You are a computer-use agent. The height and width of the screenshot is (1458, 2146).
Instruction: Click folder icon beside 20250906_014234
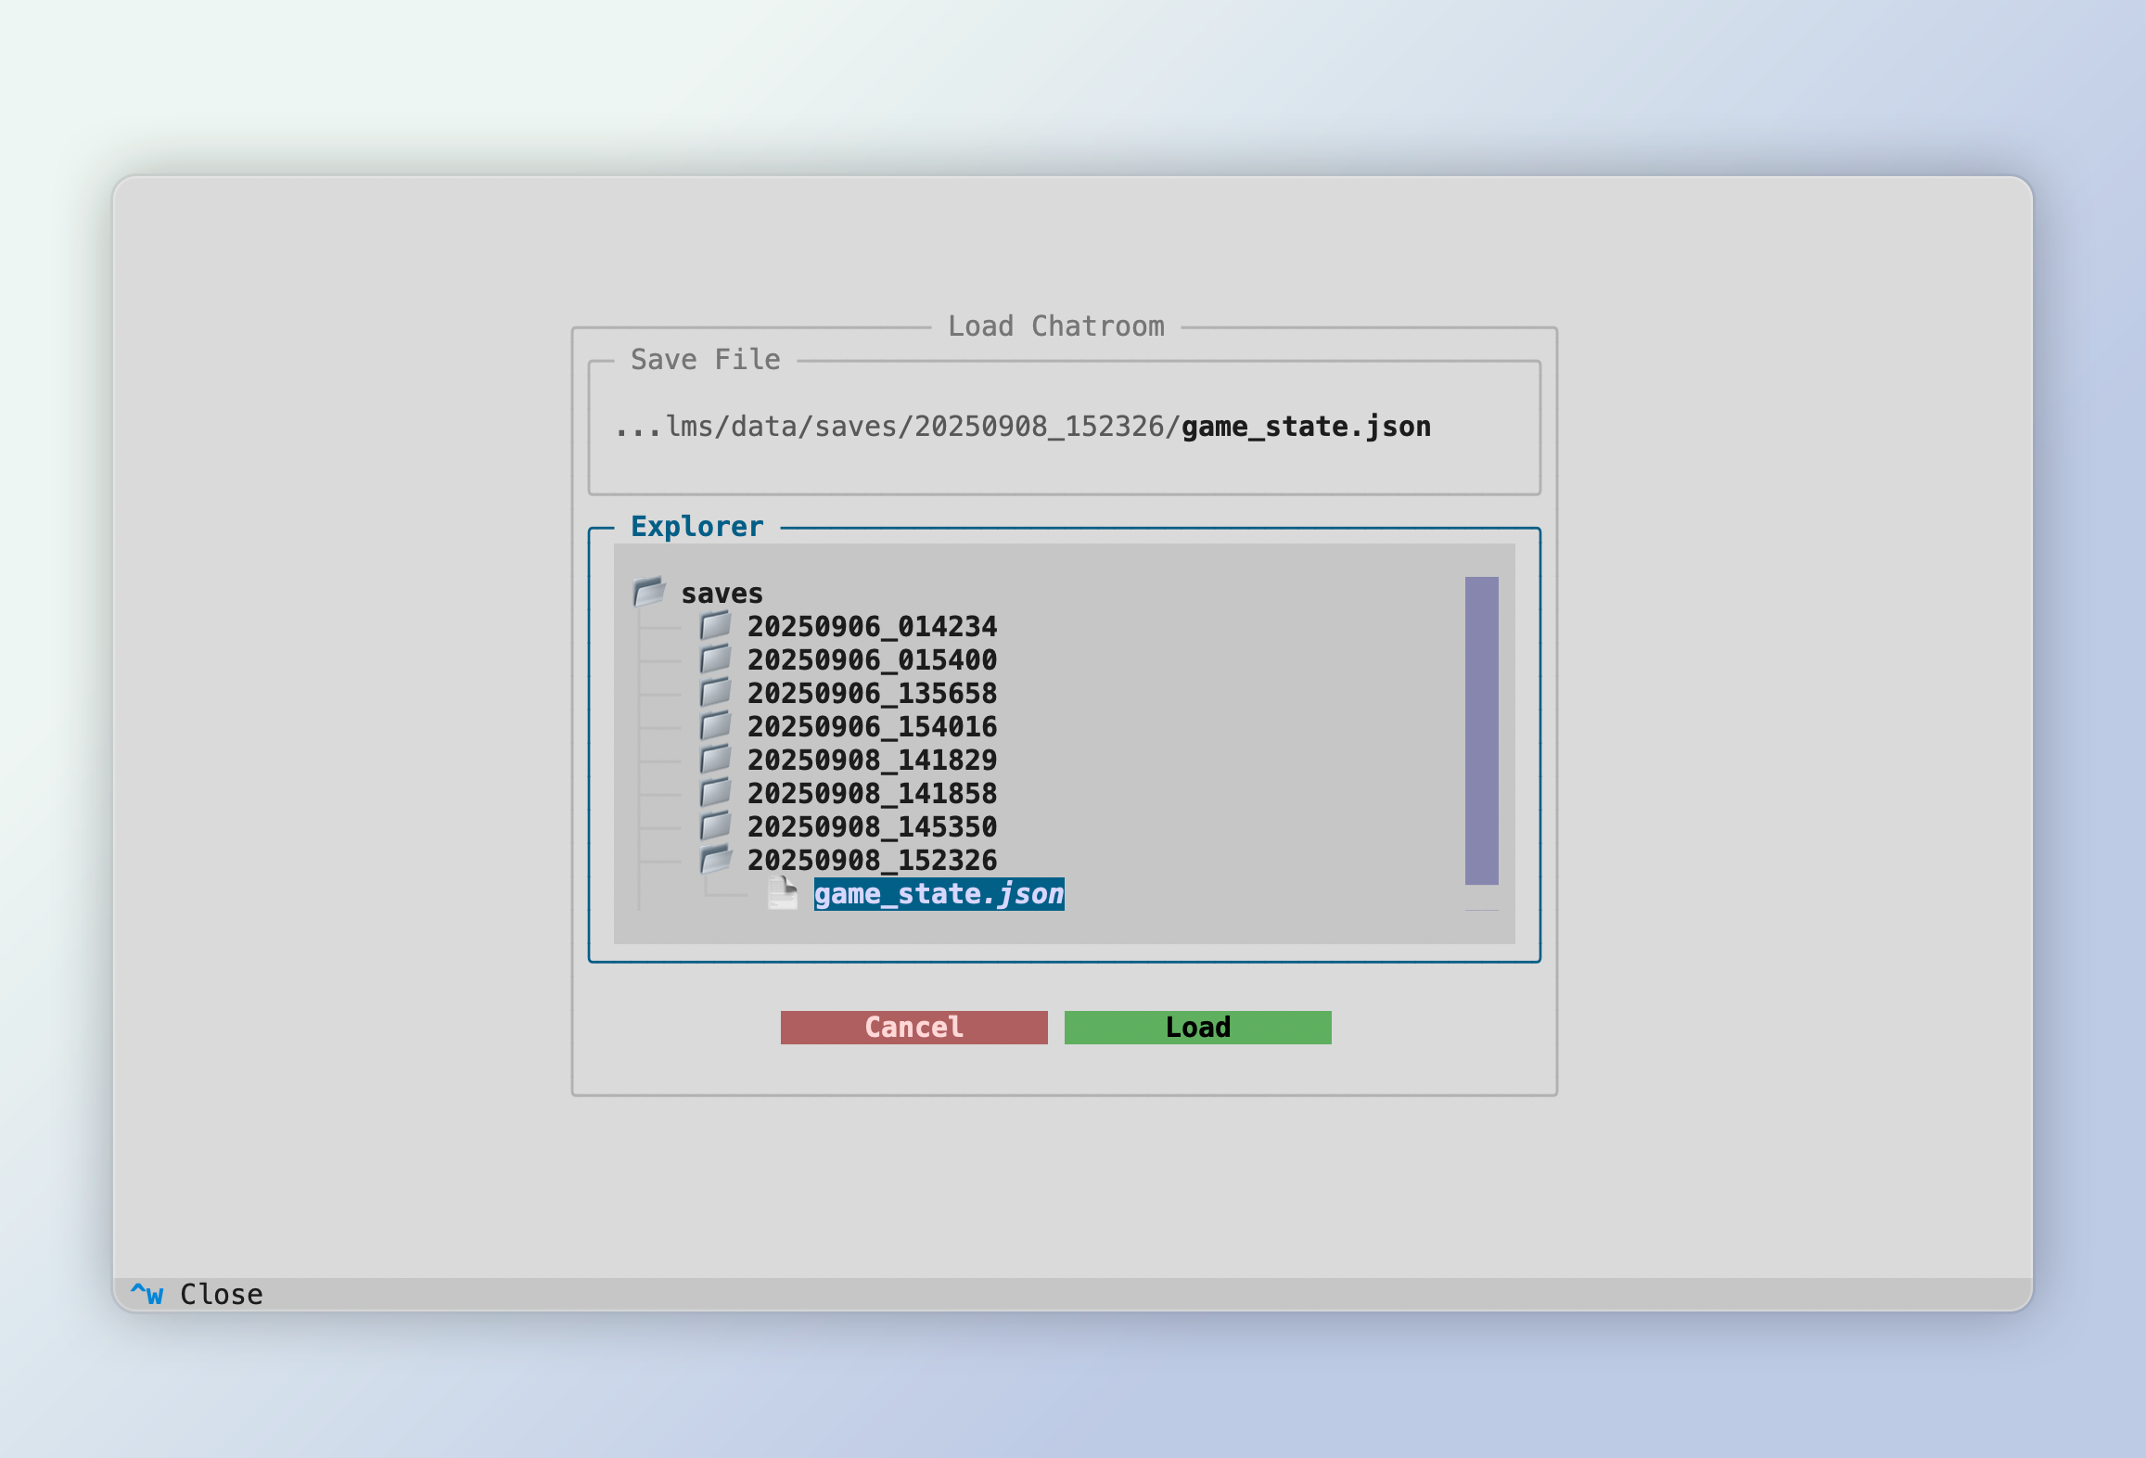715,626
